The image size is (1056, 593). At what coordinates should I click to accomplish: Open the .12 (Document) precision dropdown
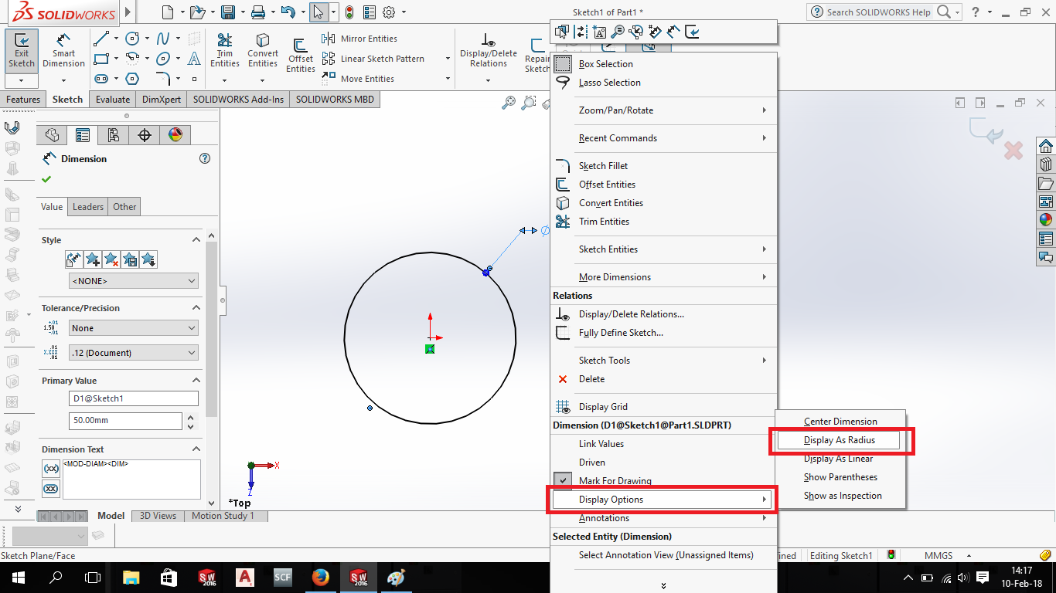coord(133,352)
